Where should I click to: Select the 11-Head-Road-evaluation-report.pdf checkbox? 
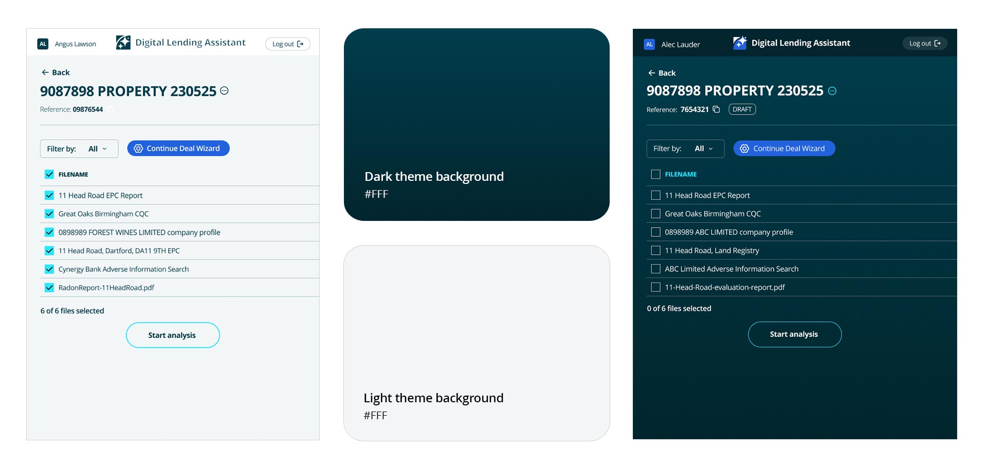[655, 287]
